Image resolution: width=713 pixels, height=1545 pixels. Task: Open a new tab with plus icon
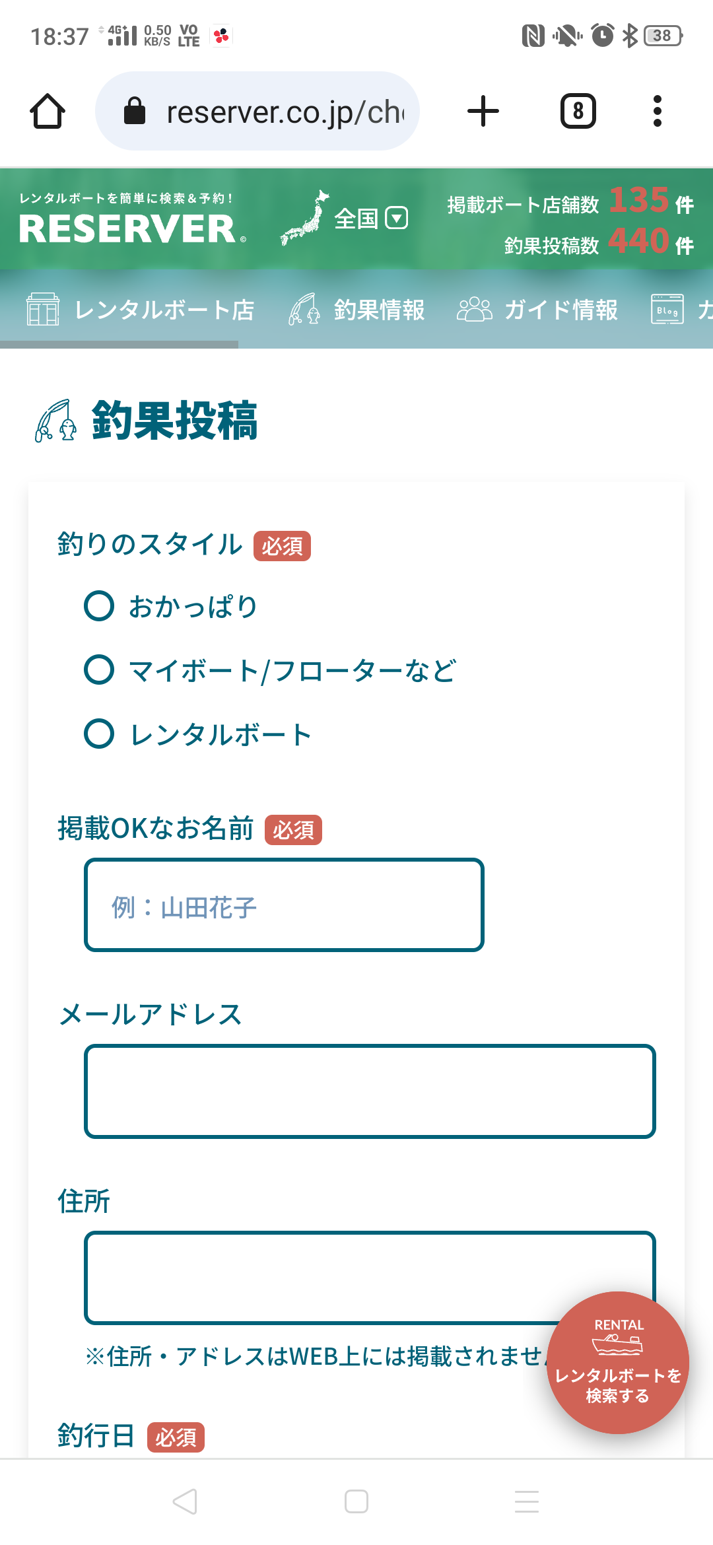(483, 111)
